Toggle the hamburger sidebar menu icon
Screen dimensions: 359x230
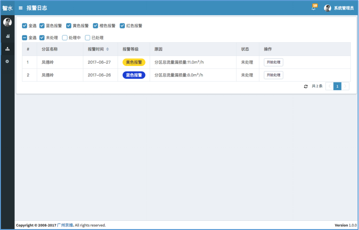[21, 8]
